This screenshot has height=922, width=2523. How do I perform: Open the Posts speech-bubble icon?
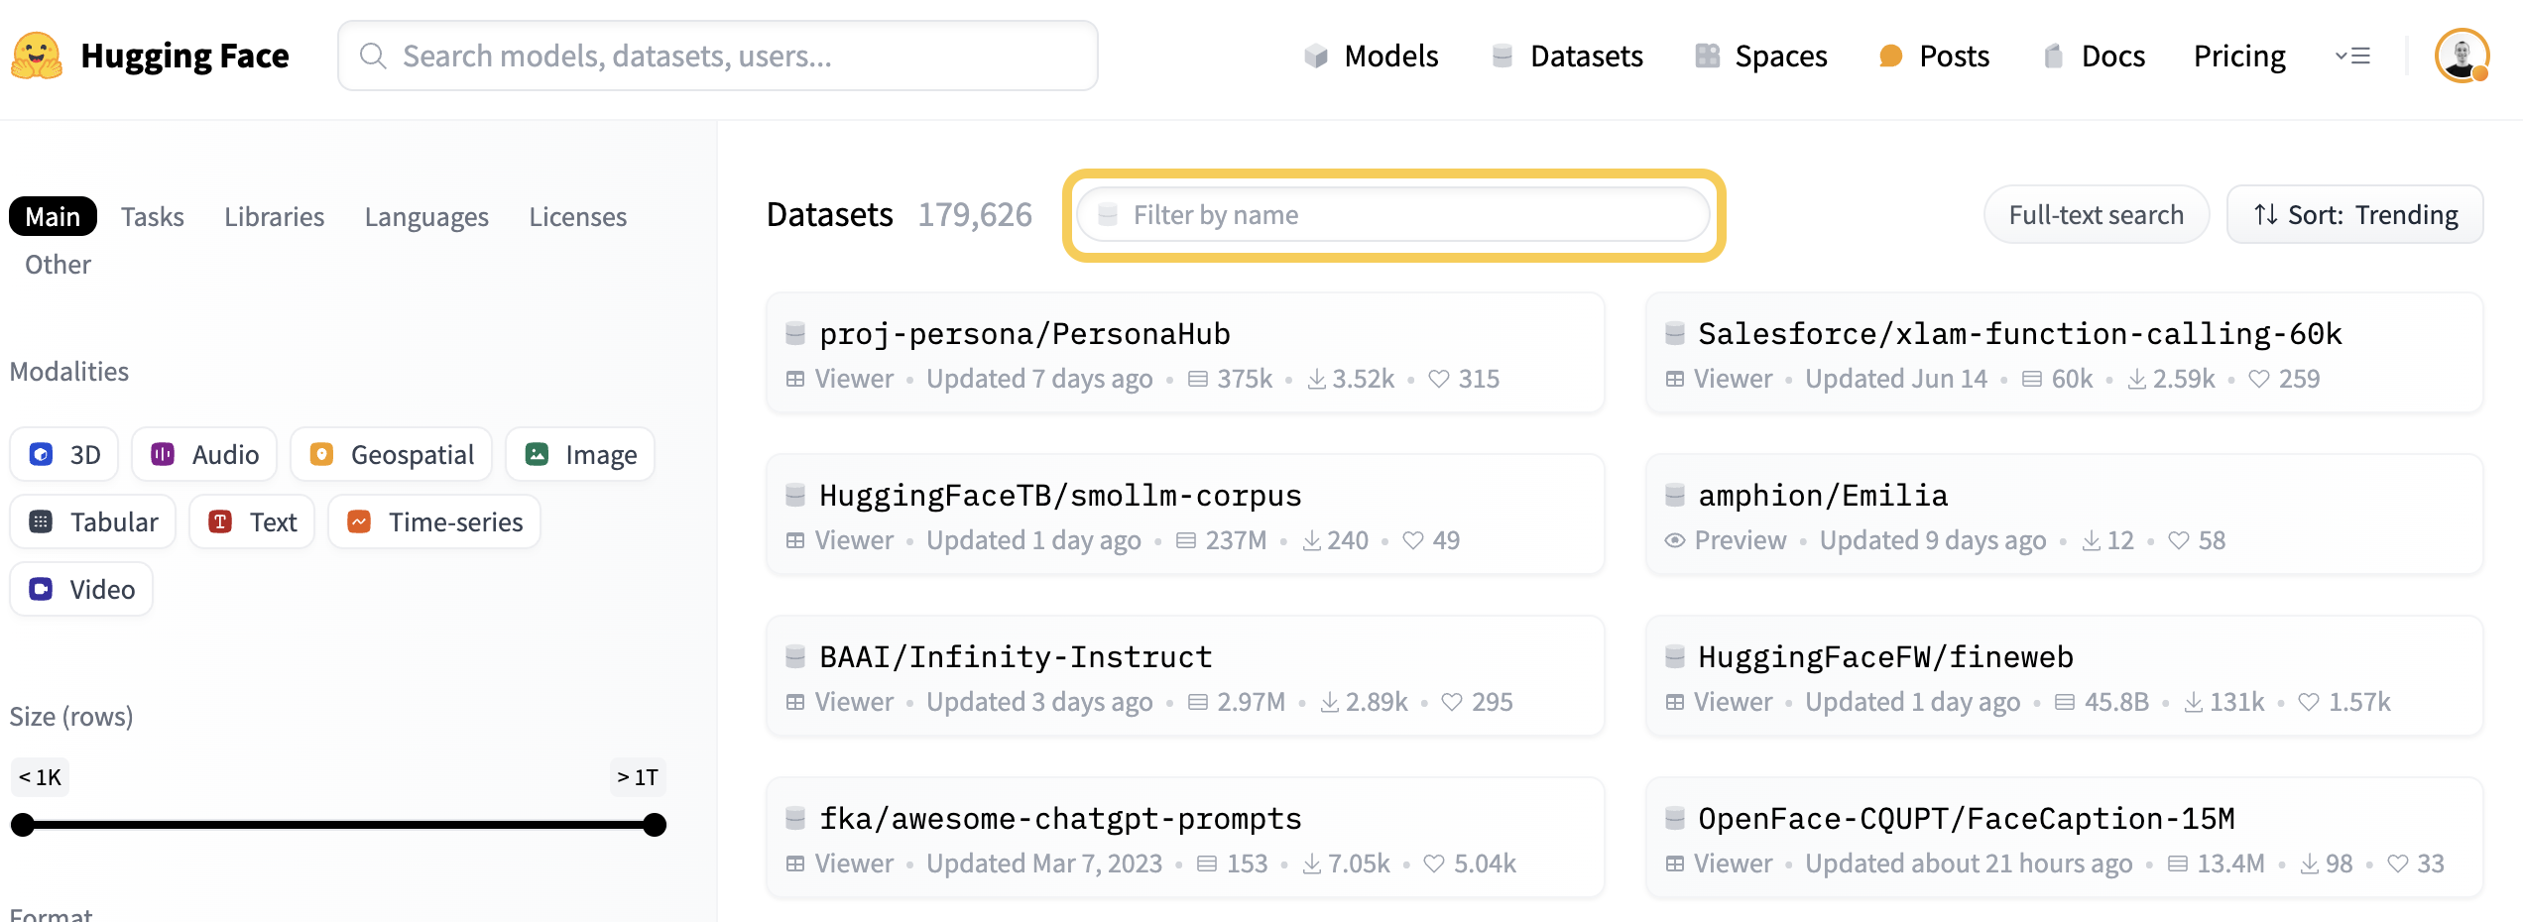(x=1888, y=56)
